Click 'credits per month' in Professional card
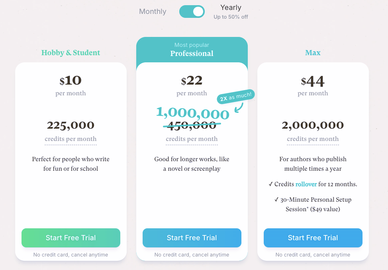Image resolution: width=388 pixels, height=270 pixels. point(192,139)
